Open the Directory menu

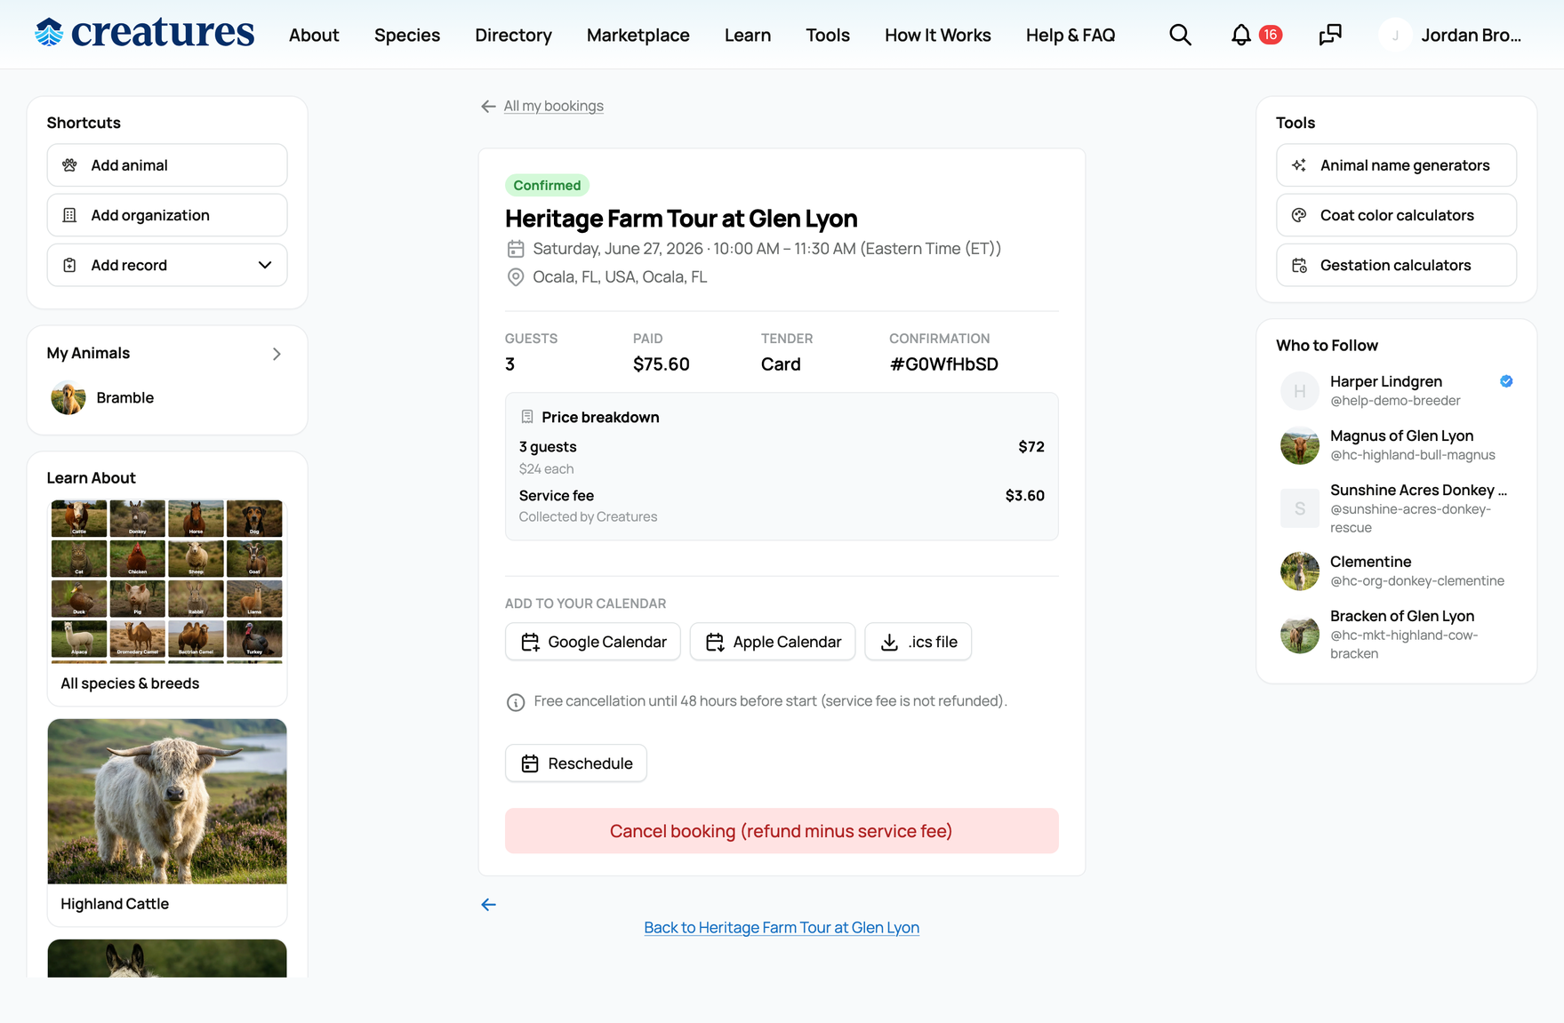coord(513,35)
